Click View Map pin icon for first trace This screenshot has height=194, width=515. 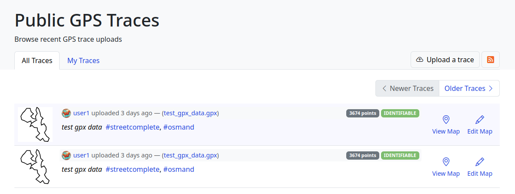click(x=446, y=120)
